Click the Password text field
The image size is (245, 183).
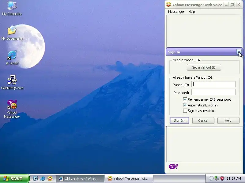pyautogui.click(x=213, y=92)
